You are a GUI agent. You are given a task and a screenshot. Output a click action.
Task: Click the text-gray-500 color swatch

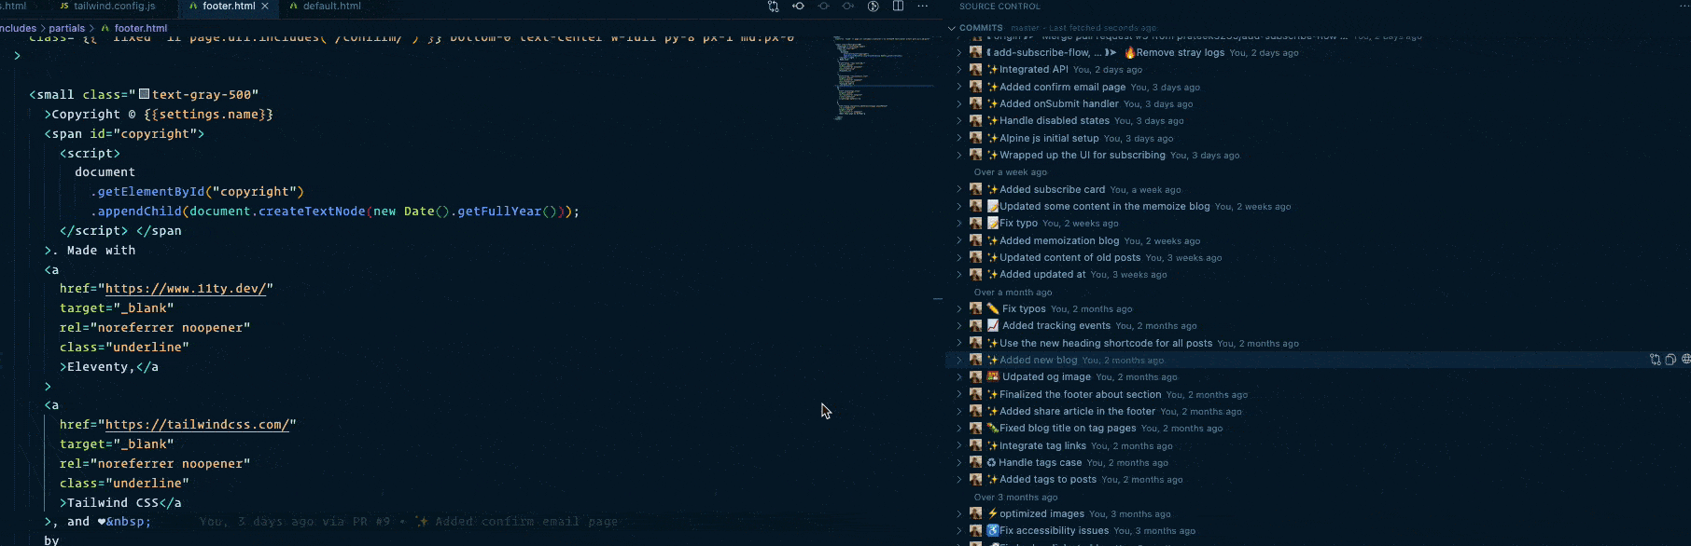(145, 94)
